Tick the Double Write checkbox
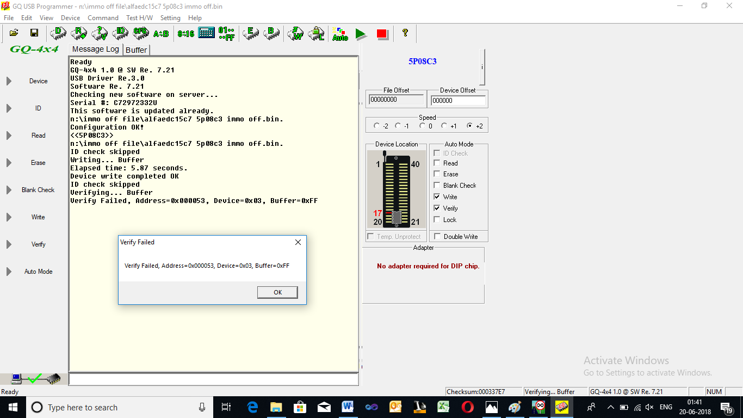Viewport: 743px width, 418px height. pyautogui.click(x=437, y=237)
